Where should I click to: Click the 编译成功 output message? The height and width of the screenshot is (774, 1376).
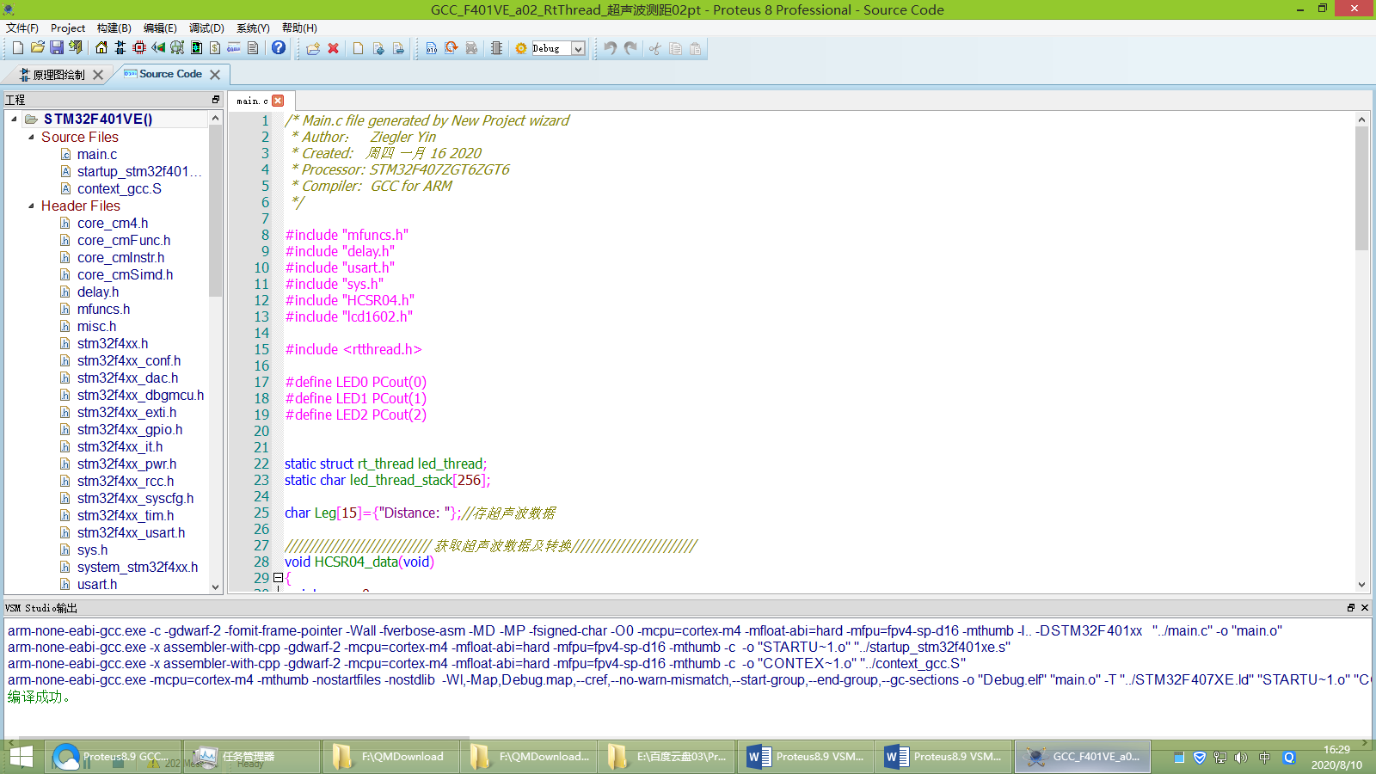39,697
